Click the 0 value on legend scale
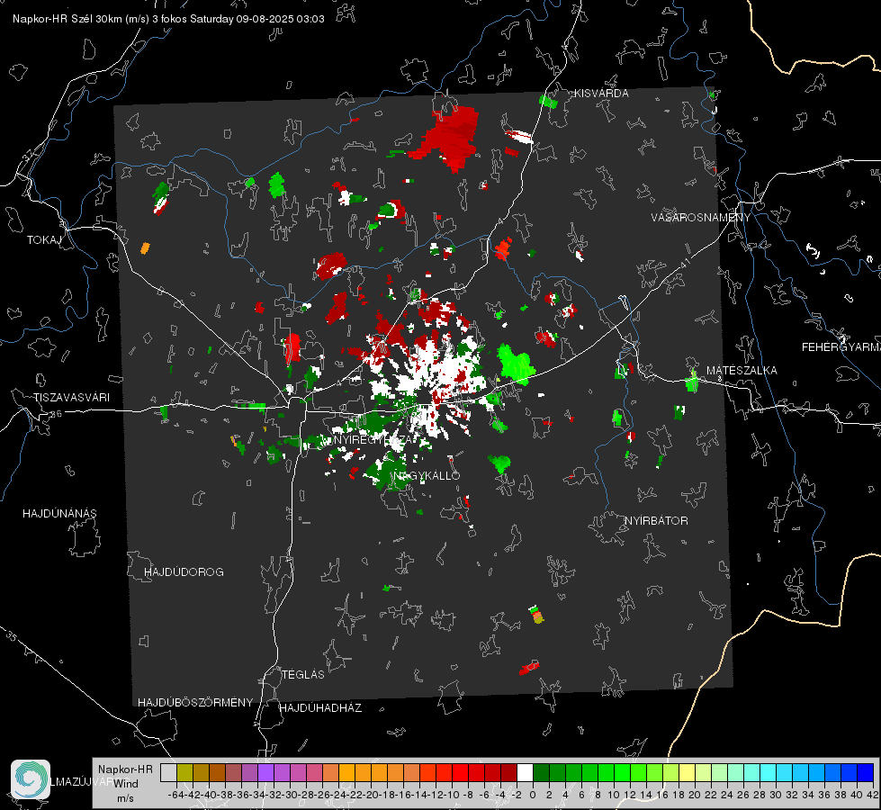 (533, 795)
